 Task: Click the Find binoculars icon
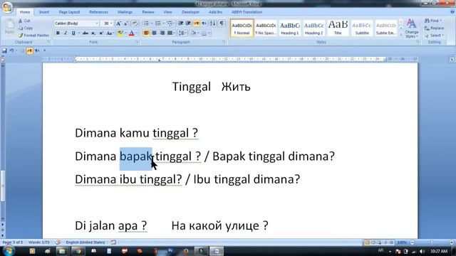click(427, 21)
